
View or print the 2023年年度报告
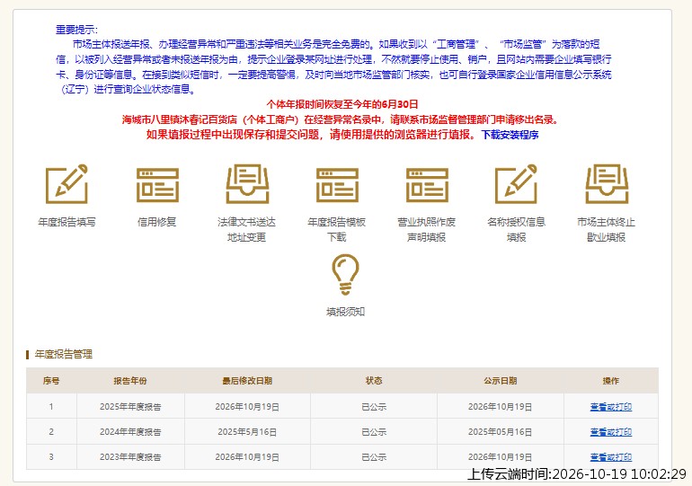point(611,457)
